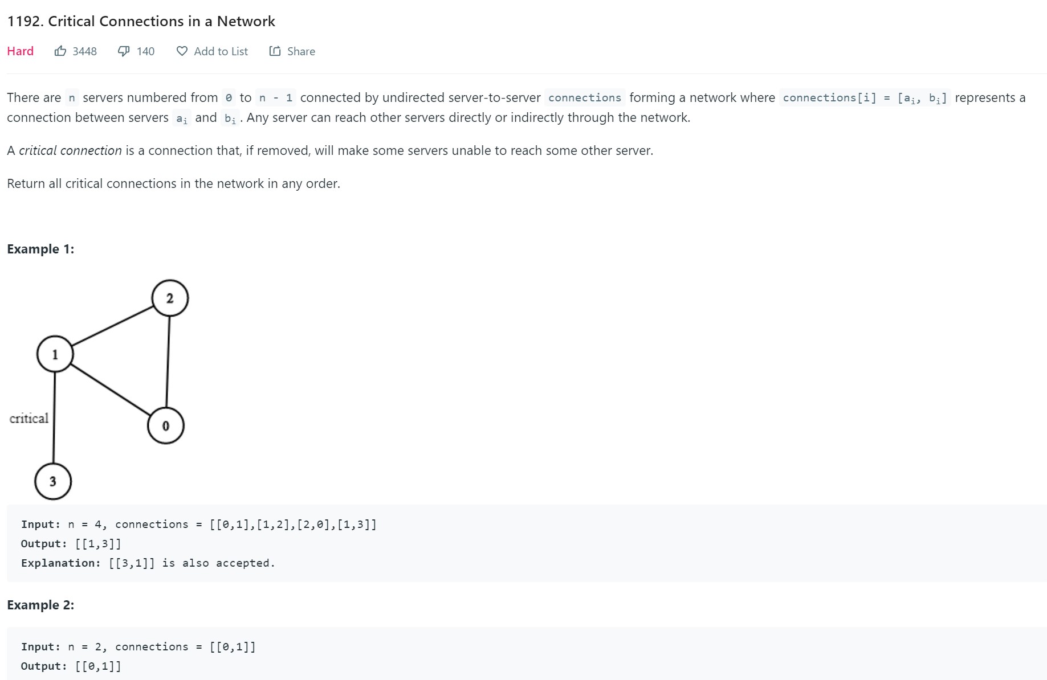Select node 2 in the graph diagram
1047x680 pixels.
point(170,298)
